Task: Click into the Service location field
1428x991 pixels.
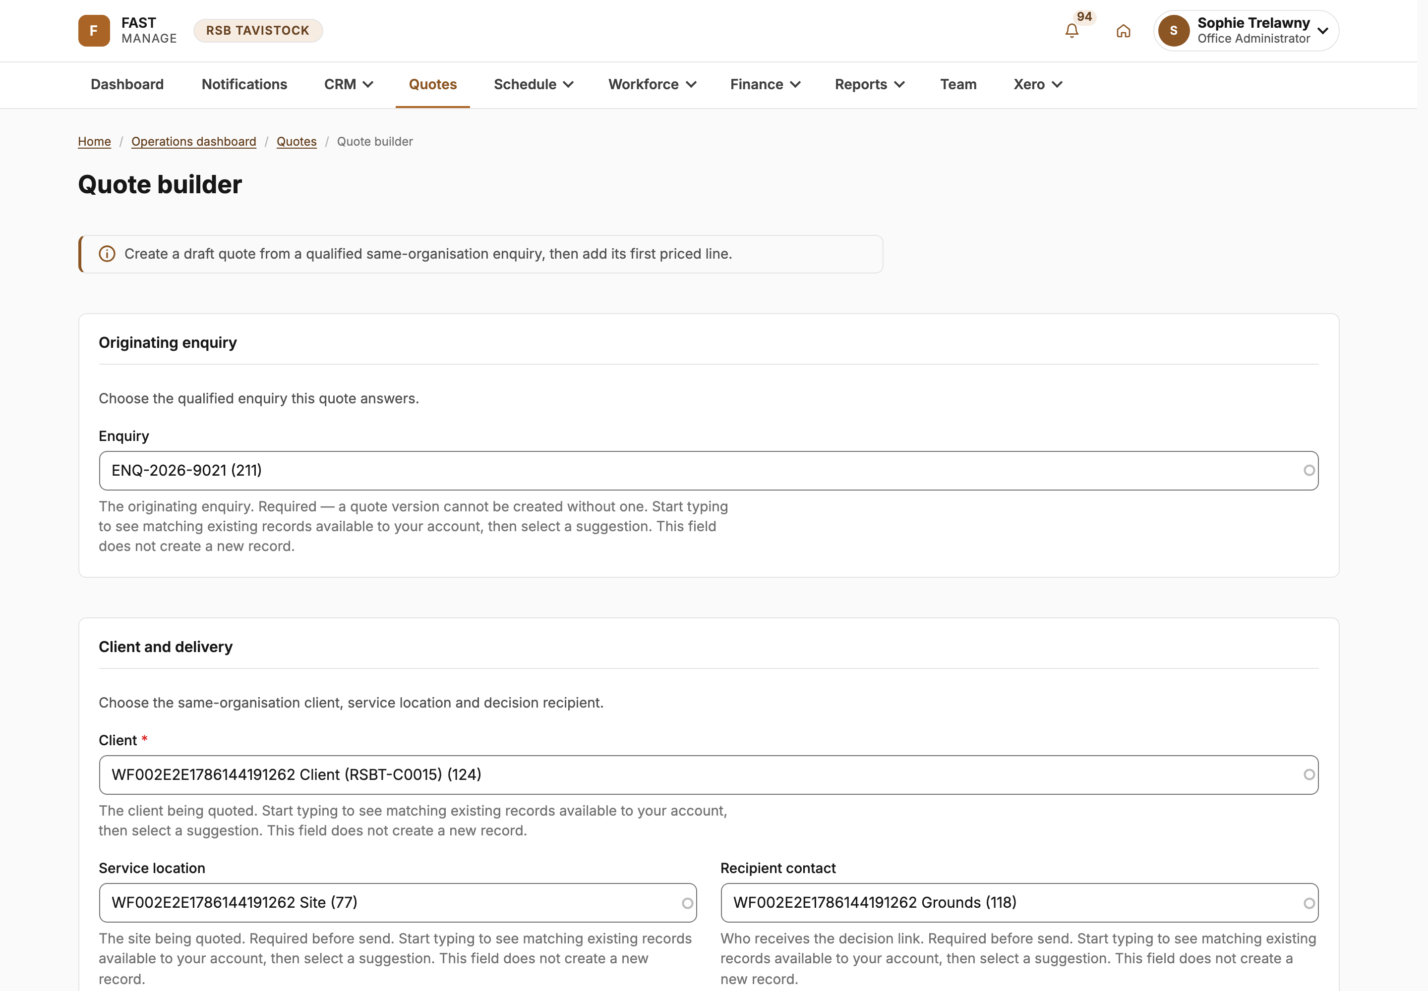Action: click(398, 903)
